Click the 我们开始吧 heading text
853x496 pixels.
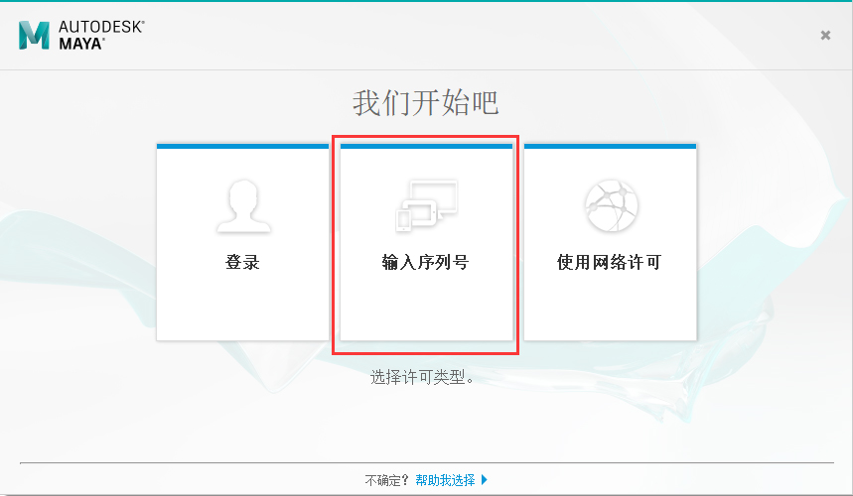425,103
